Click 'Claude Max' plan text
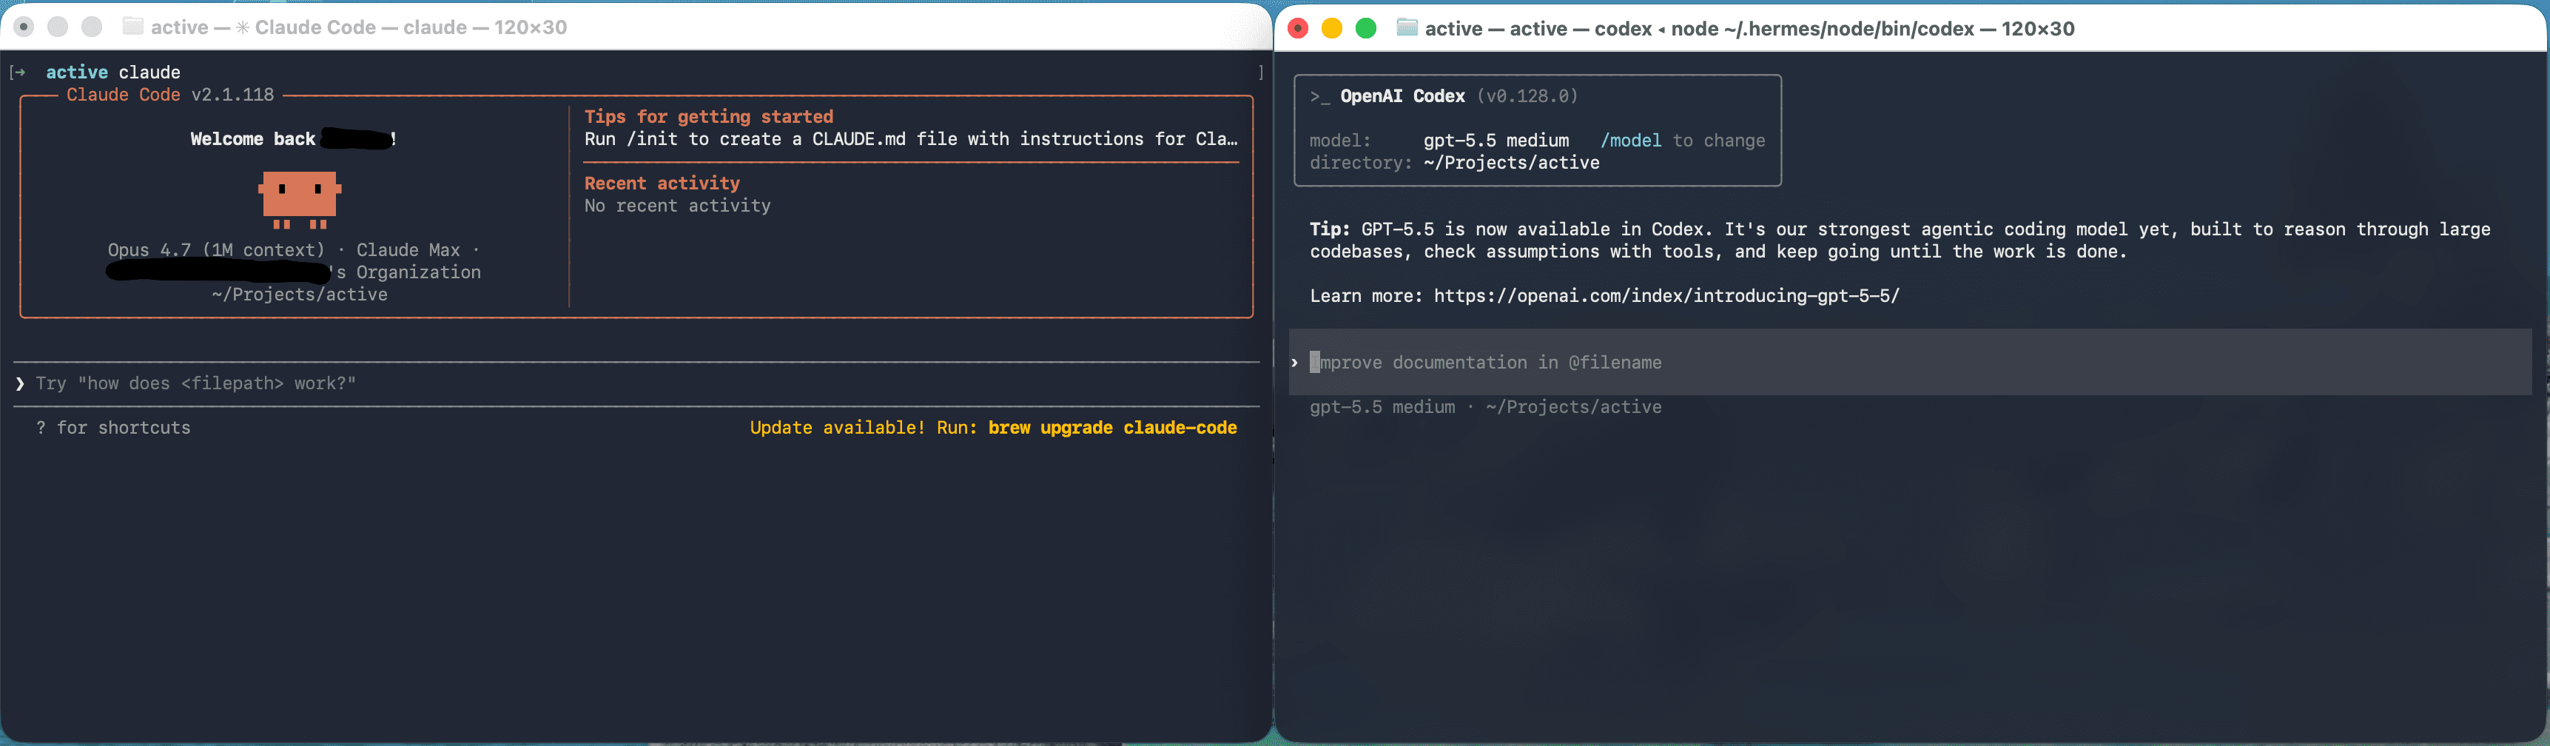This screenshot has width=2550, height=746. 408,250
